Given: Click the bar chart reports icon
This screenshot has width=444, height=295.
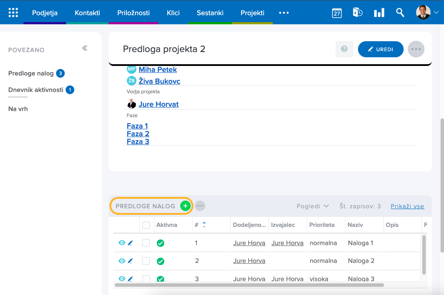Looking at the screenshot, I should 379,13.
